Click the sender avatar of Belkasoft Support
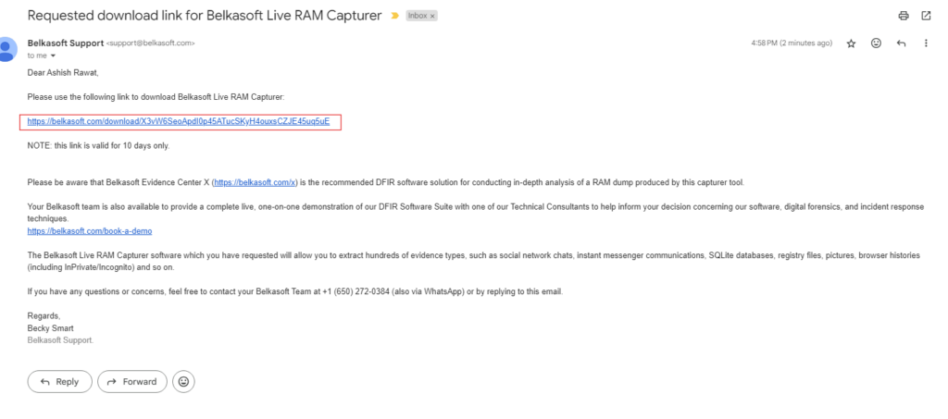 pos(6,49)
